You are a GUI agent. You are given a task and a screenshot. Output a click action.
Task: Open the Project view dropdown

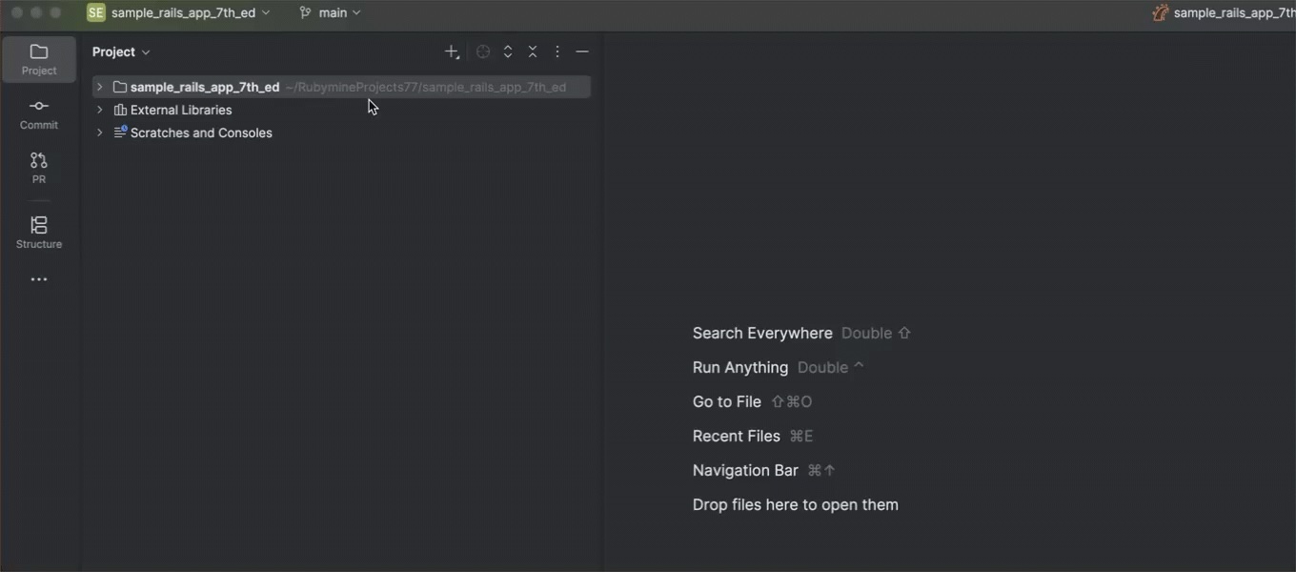pyautogui.click(x=121, y=52)
